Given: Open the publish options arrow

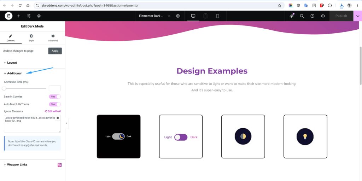Looking at the screenshot, I should point(358,16).
